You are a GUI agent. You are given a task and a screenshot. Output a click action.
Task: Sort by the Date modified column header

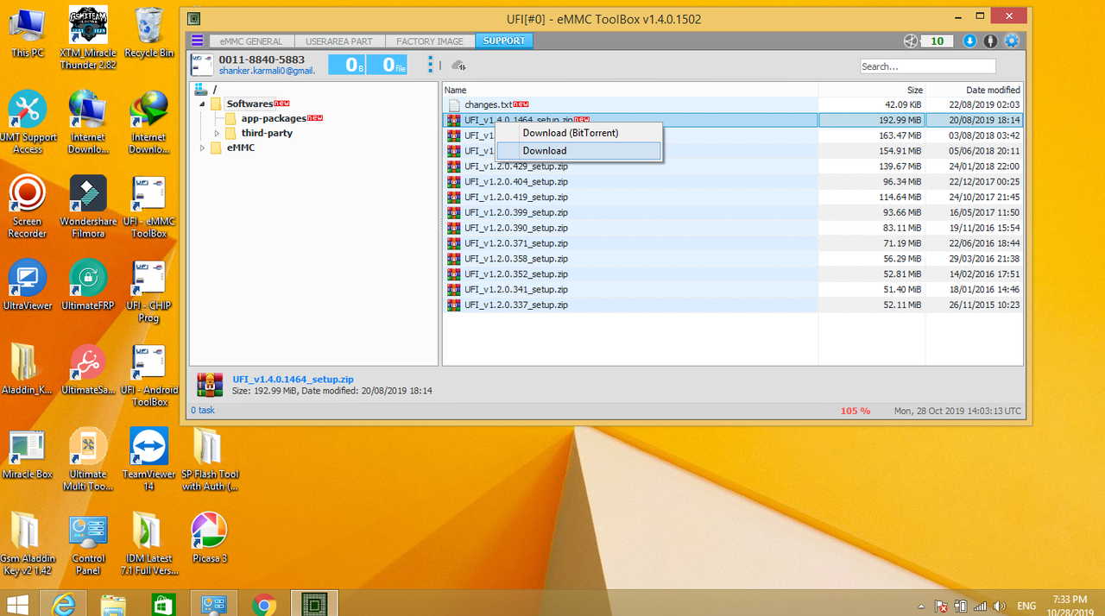pos(975,90)
